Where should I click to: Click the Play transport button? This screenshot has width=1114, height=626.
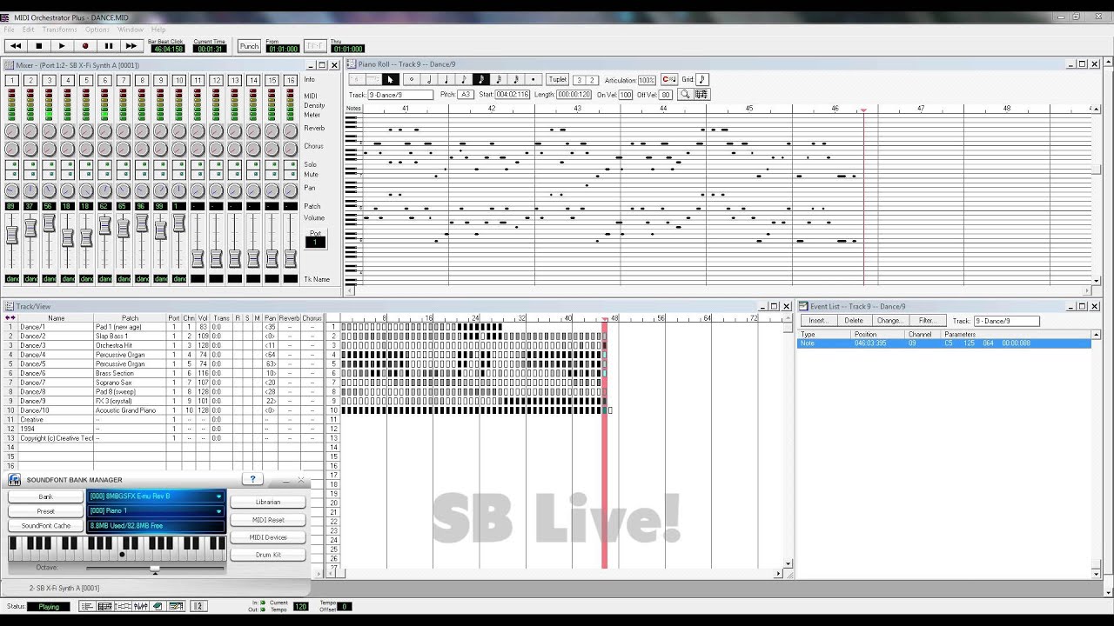pyautogui.click(x=62, y=46)
